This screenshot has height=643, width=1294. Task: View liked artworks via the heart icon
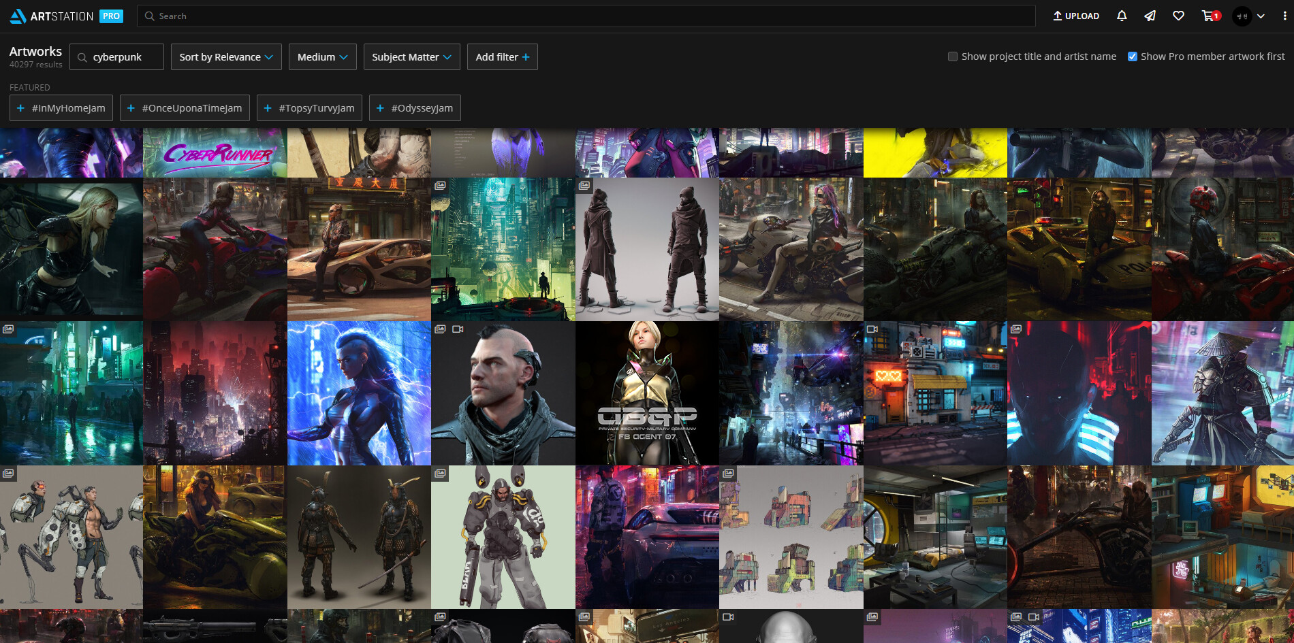click(x=1179, y=15)
